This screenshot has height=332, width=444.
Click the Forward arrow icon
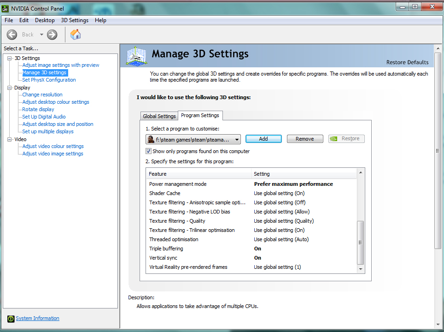[52, 35]
